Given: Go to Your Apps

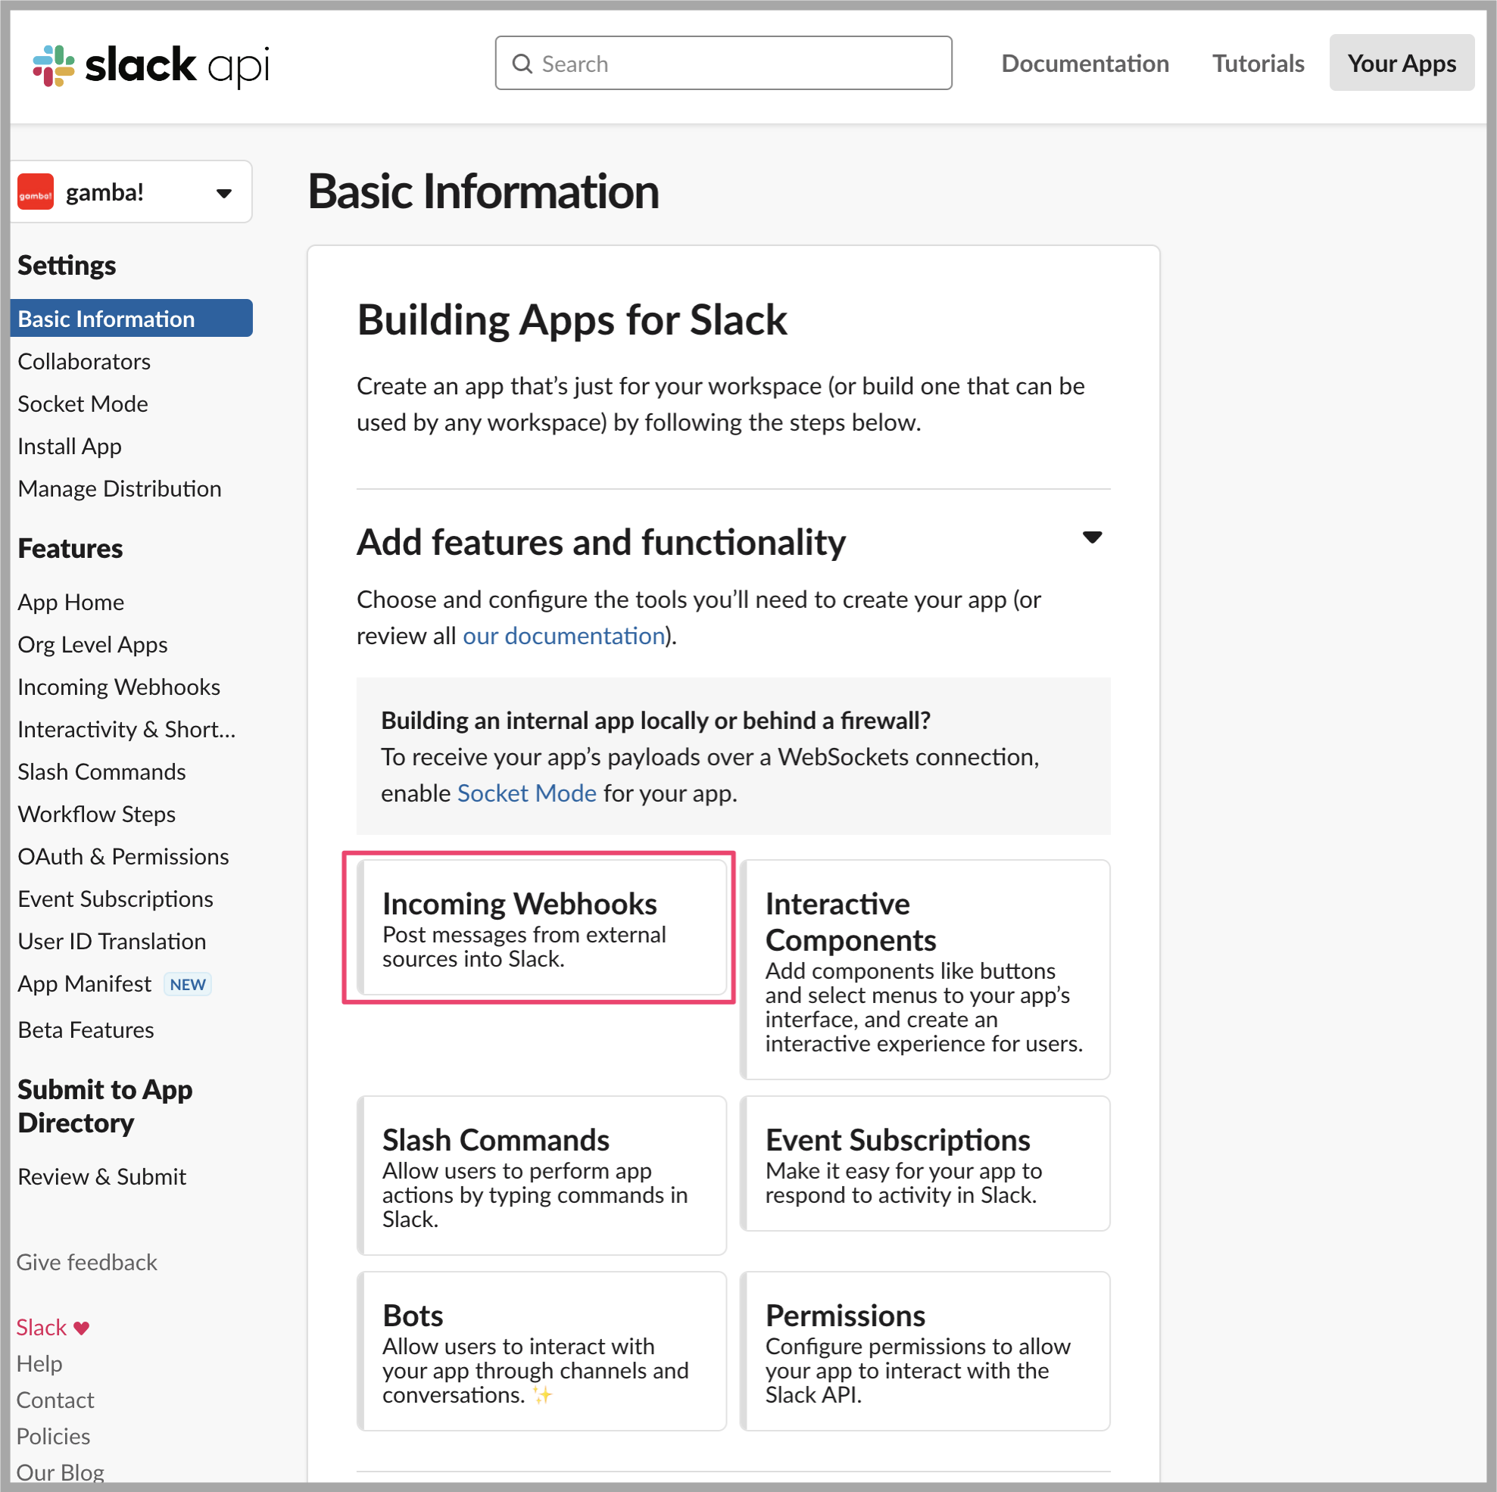Looking at the screenshot, I should tap(1401, 63).
